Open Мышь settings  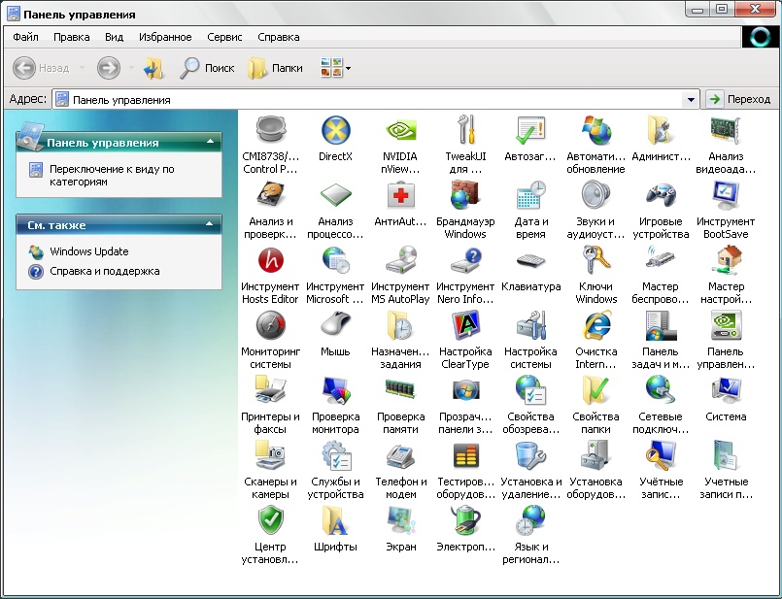(336, 334)
